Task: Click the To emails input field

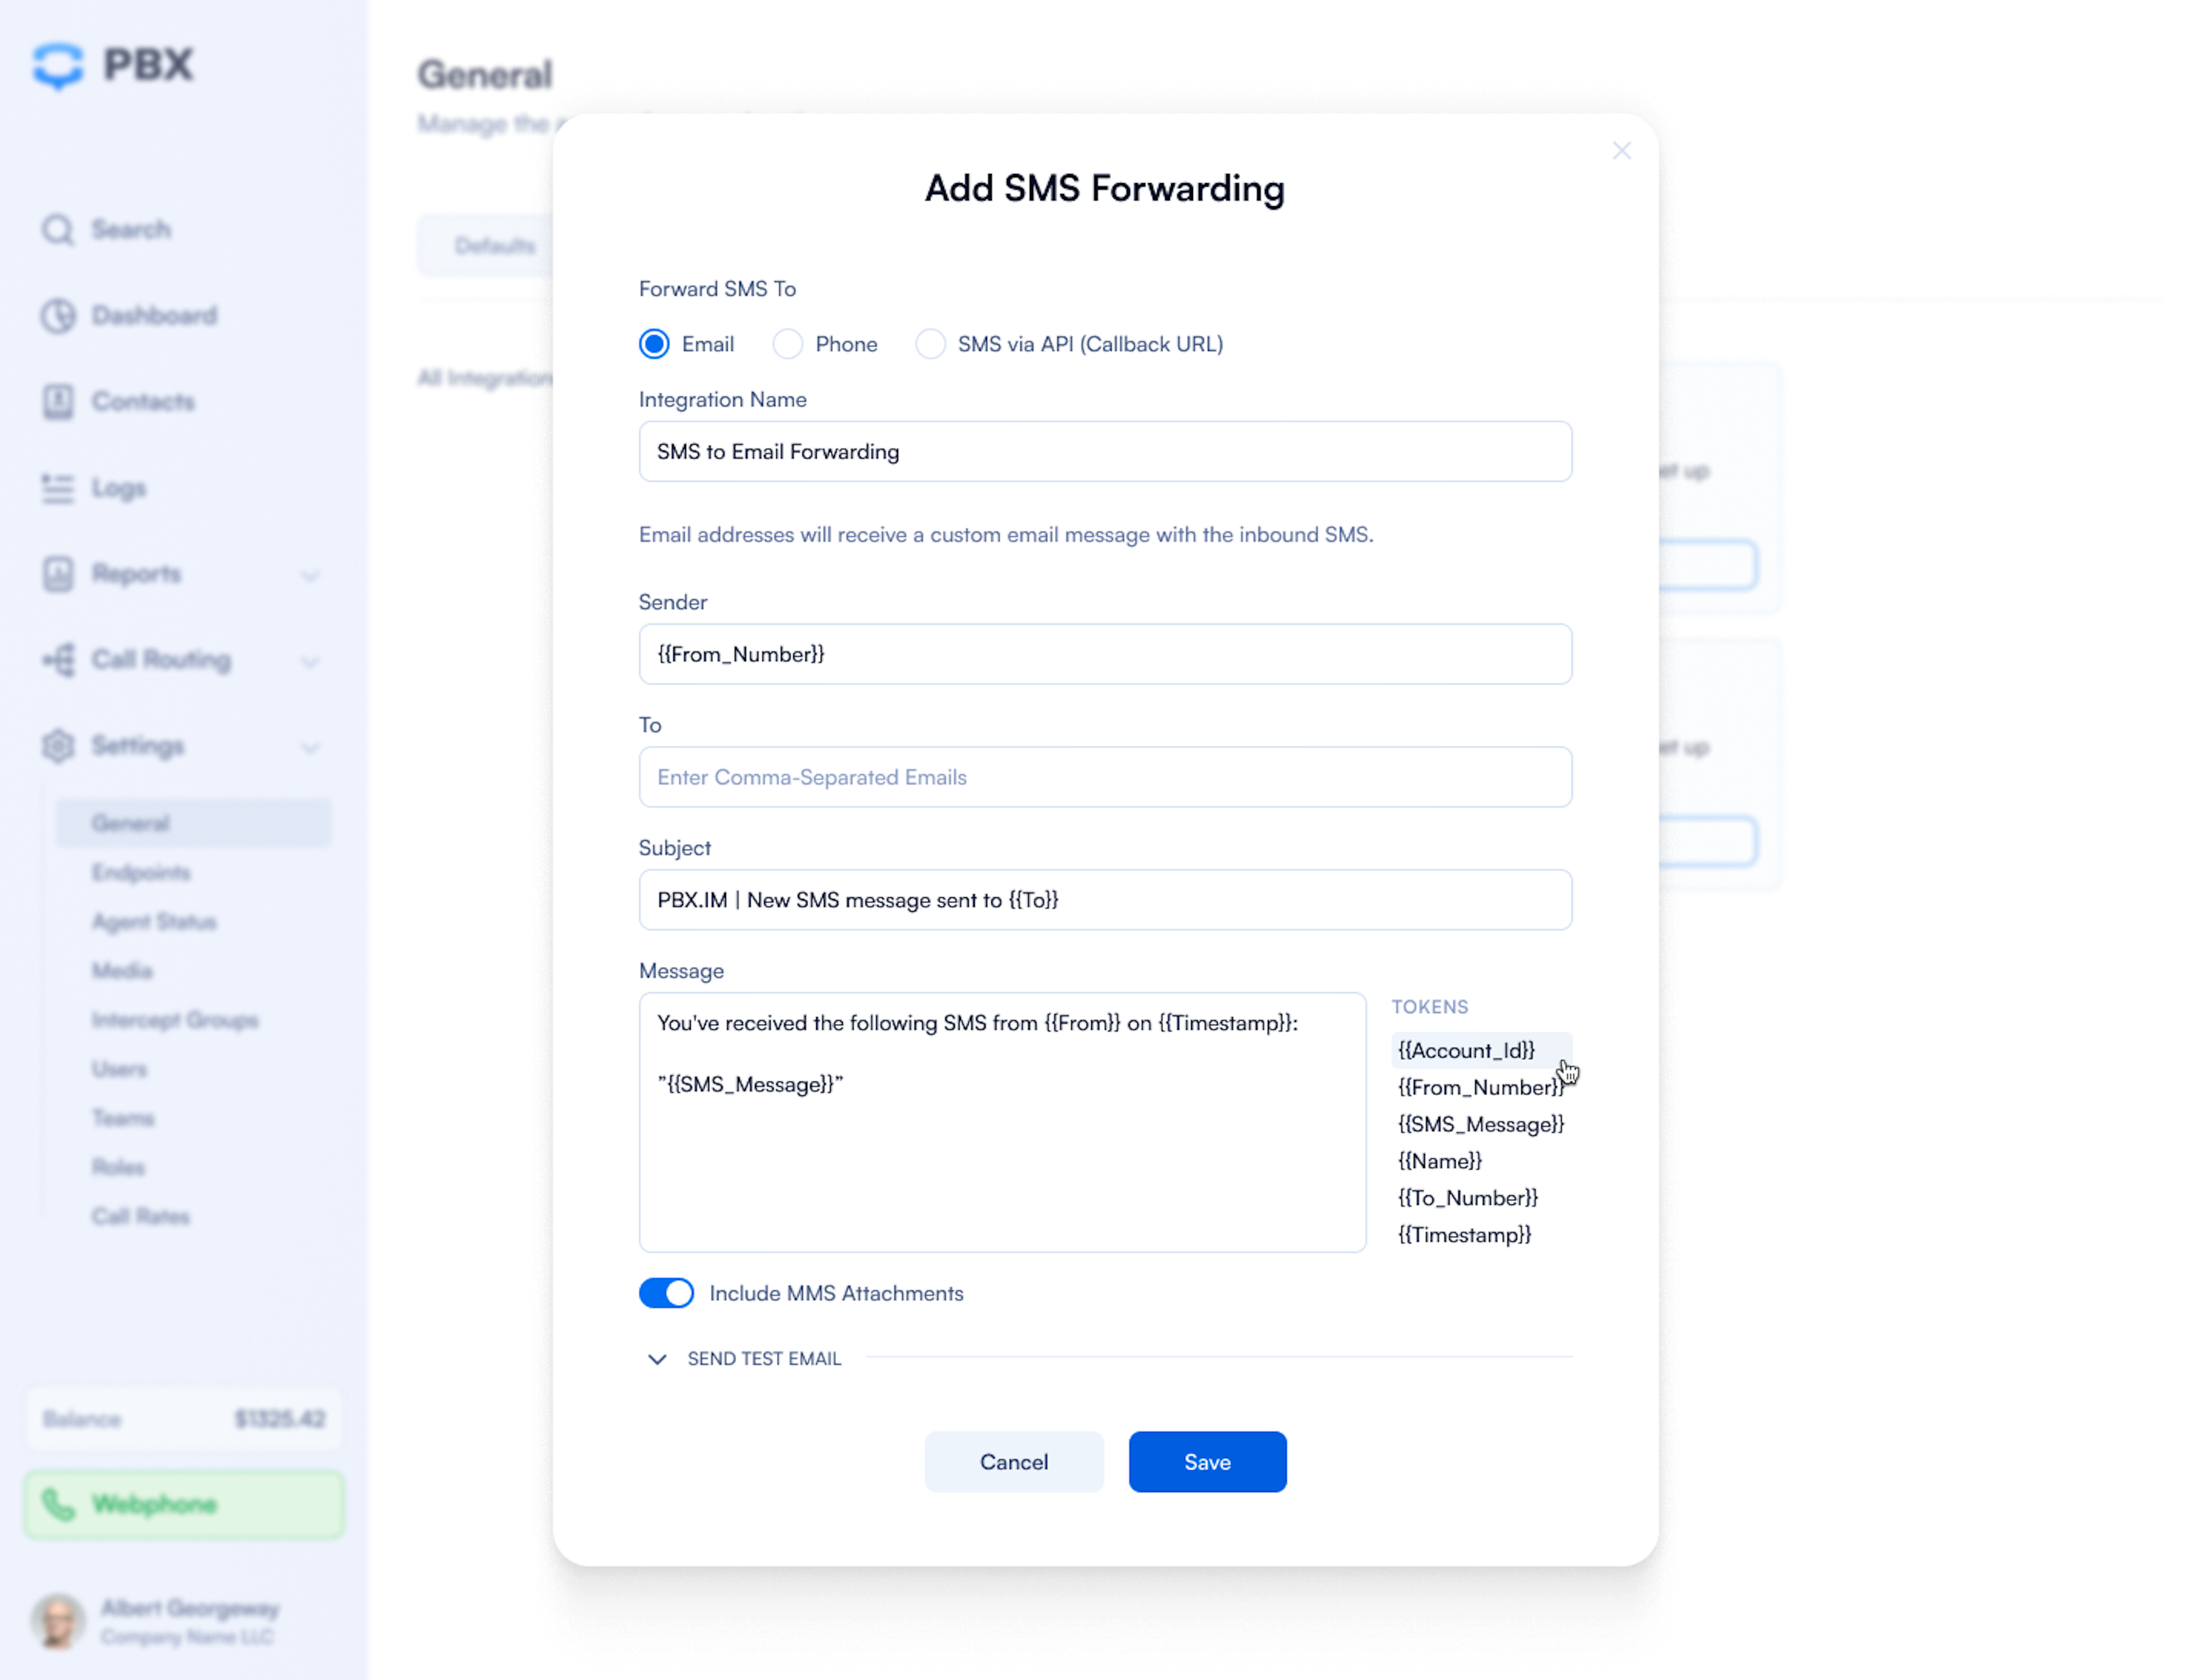Action: [1105, 777]
